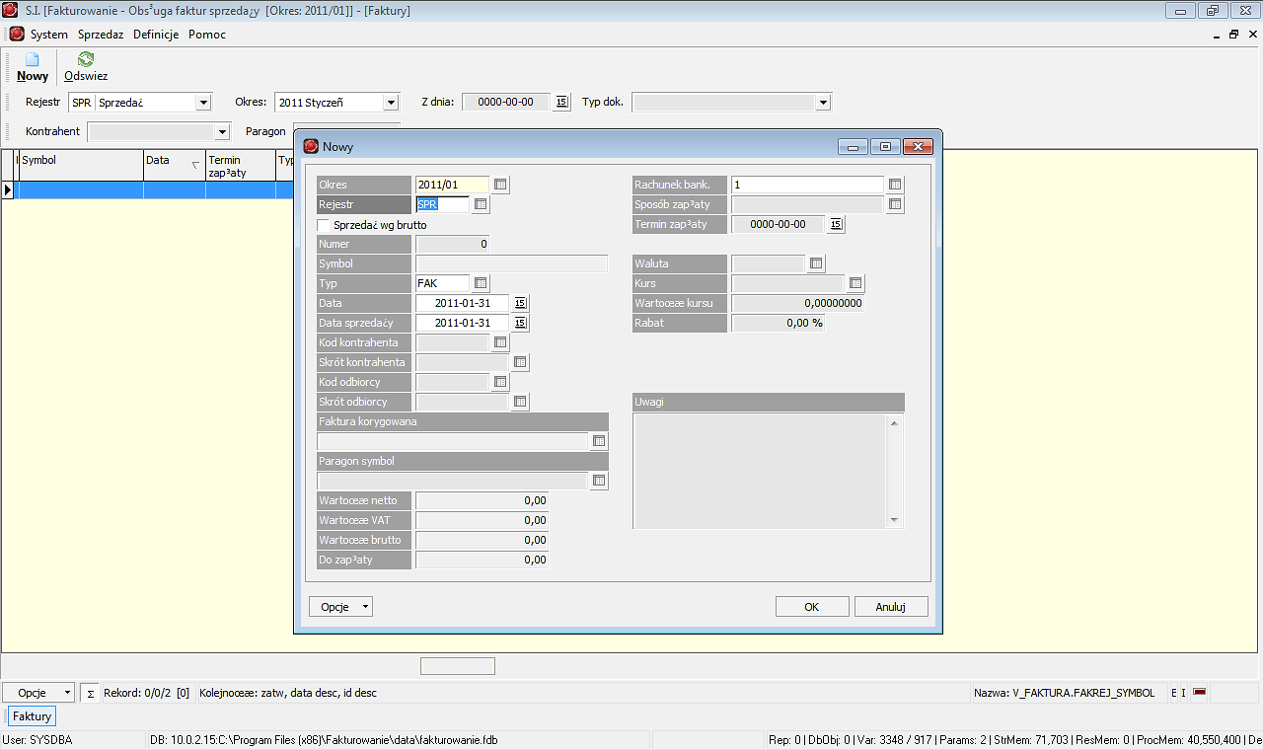The height and width of the screenshot is (750, 1263).
Task: Open Opcje dropdown in bottom status bar
Action: point(38,693)
